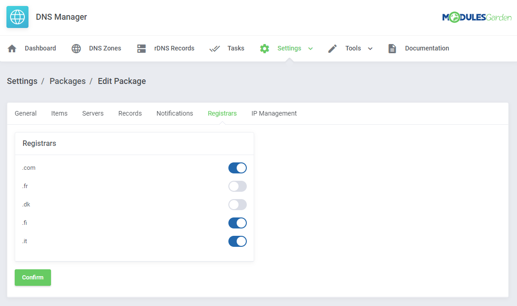Click the Tasks double-checkmark icon
Viewport: 517px width, 306px height.
215,49
